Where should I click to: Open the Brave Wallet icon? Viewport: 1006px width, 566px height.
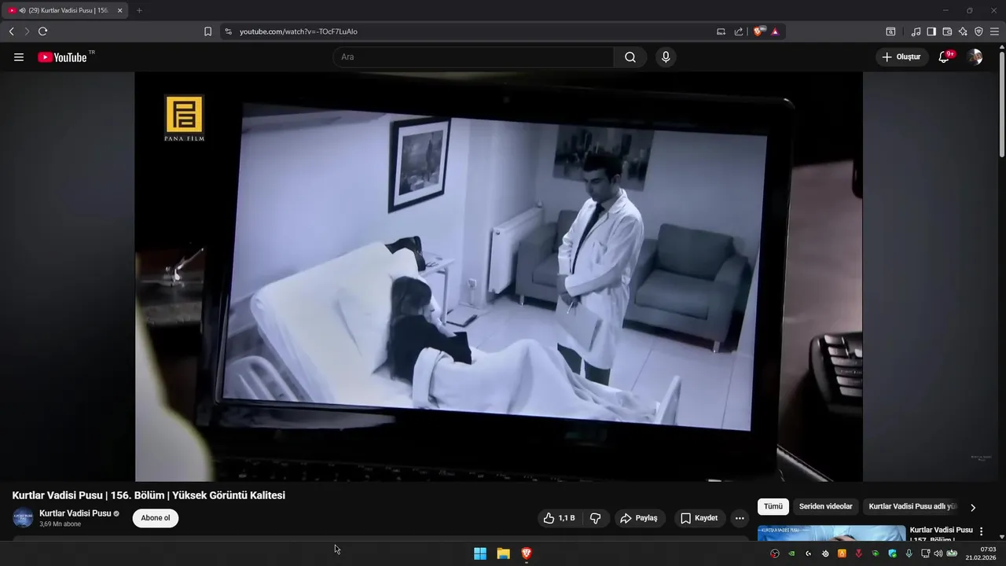[947, 31]
